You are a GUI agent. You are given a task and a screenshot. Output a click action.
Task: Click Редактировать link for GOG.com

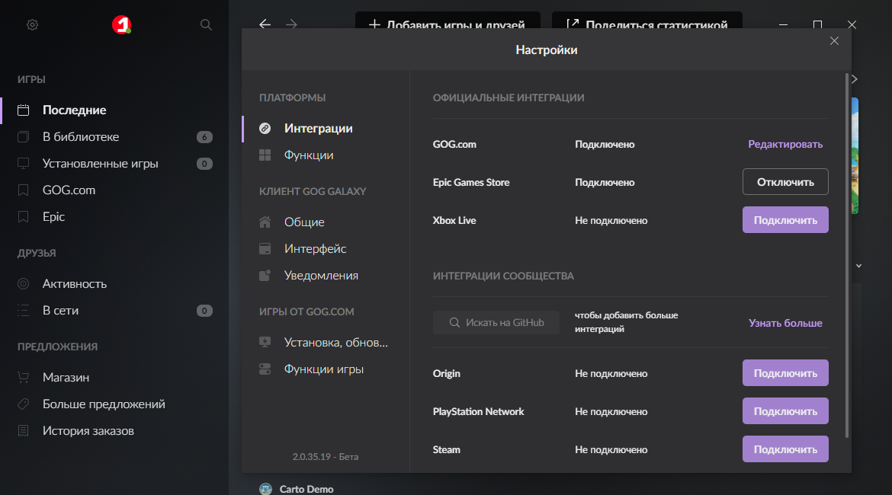point(785,144)
